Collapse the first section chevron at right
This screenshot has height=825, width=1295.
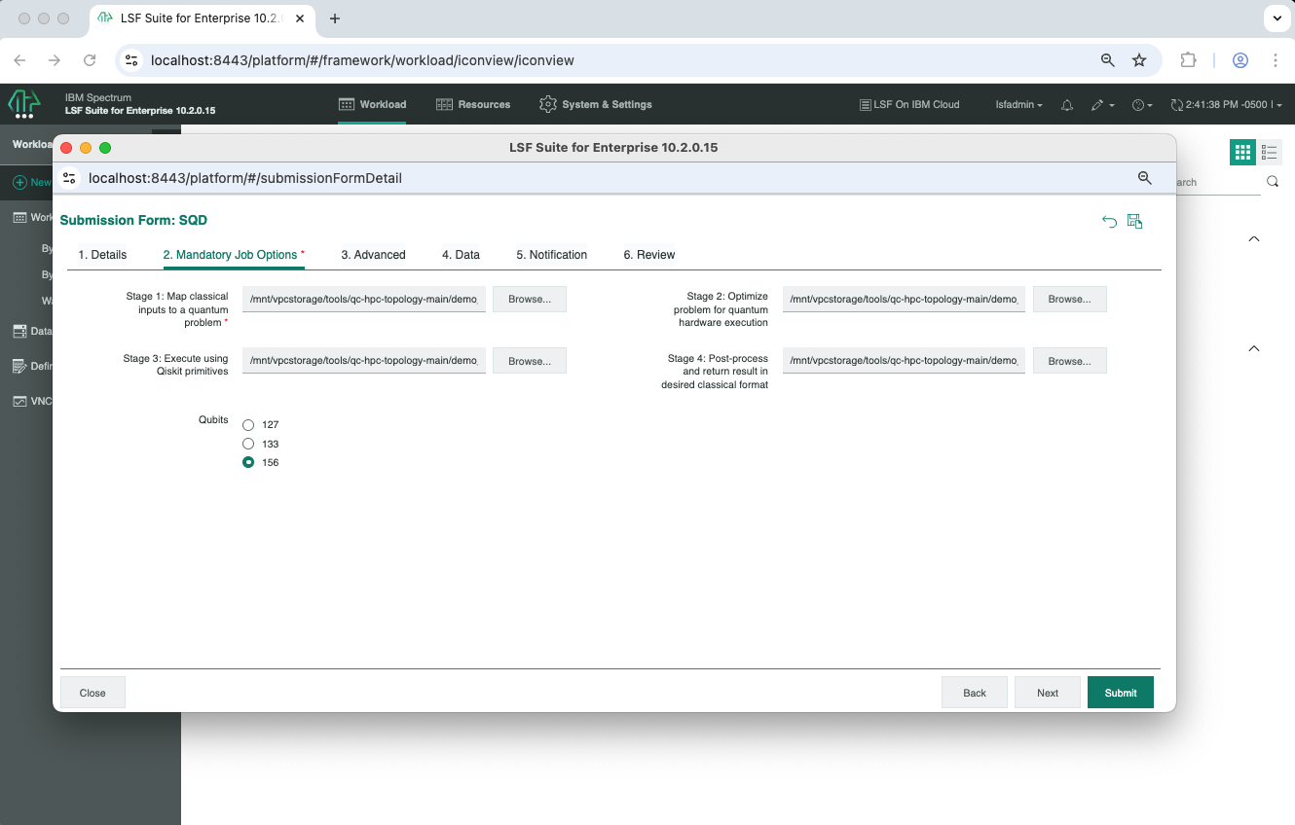pyautogui.click(x=1254, y=239)
